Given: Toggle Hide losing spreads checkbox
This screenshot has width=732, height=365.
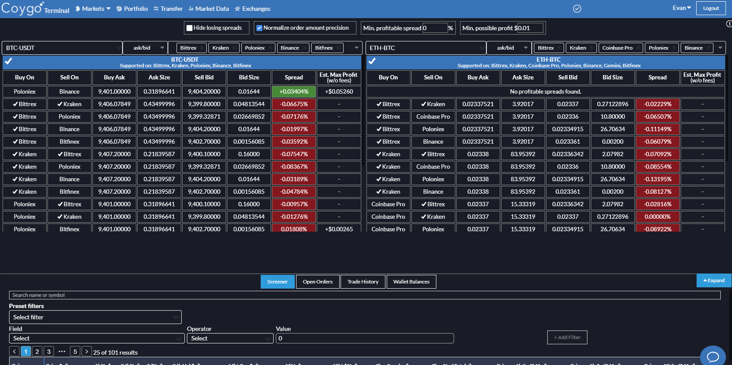Looking at the screenshot, I should click(189, 28).
